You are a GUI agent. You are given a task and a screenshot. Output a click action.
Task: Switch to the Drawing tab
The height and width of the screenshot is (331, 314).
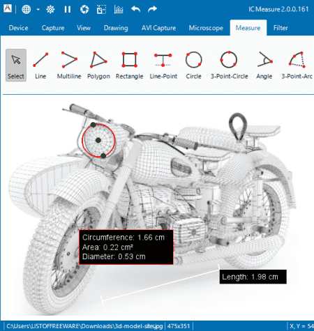(x=116, y=28)
